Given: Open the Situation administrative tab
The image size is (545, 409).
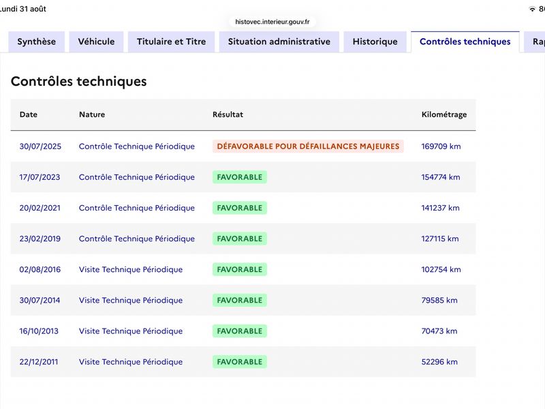Looking at the screenshot, I should [279, 42].
